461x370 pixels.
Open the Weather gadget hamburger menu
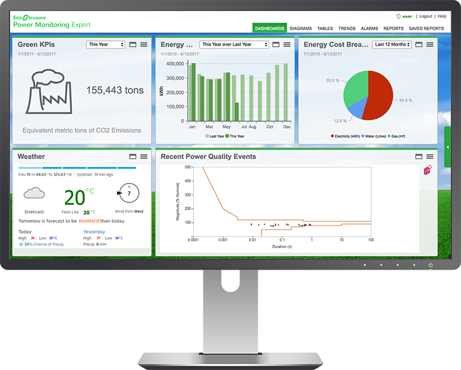(x=143, y=157)
